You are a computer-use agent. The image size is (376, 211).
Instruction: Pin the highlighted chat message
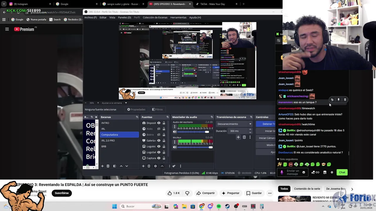pos(338,100)
